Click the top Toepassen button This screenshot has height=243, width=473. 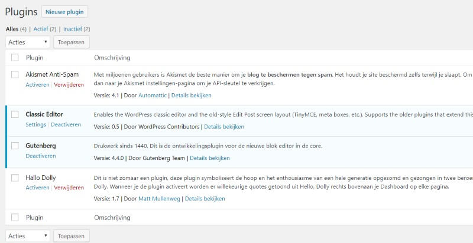[x=71, y=42]
